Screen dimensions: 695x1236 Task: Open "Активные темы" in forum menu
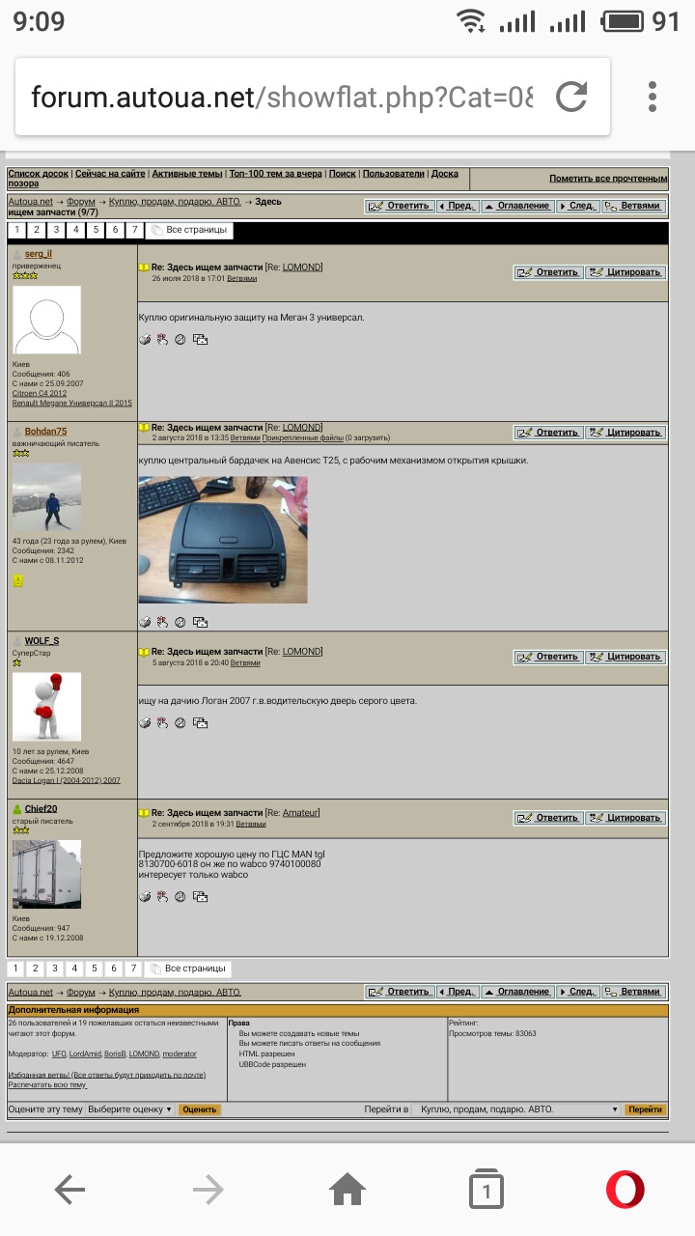[187, 174]
